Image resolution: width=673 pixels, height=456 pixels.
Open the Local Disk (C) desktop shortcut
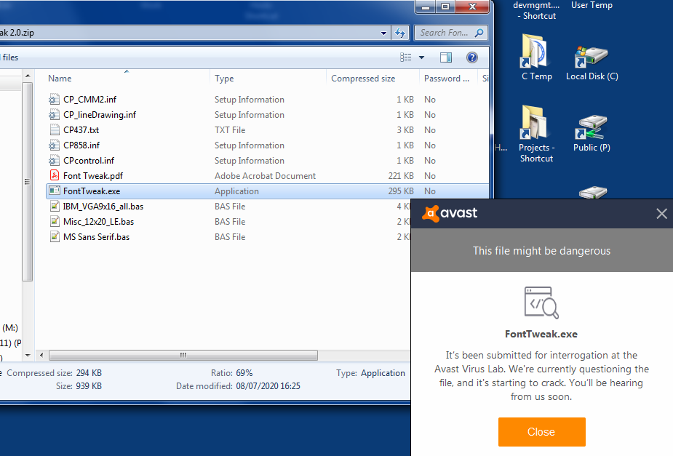(592, 63)
